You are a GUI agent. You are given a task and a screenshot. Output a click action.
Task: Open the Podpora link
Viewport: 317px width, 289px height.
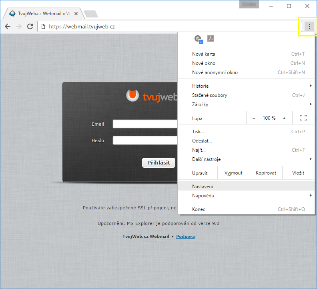[x=185, y=237]
